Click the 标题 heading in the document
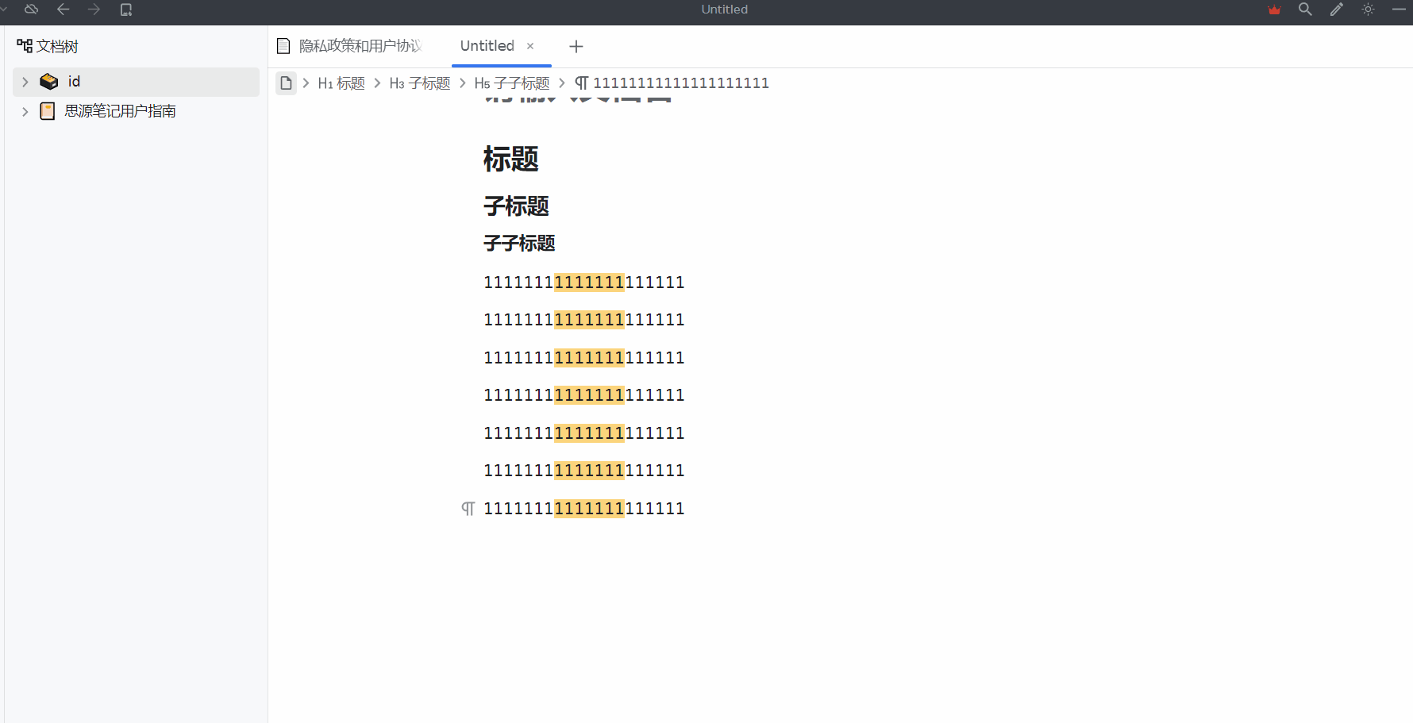The height and width of the screenshot is (723, 1413). (x=511, y=160)
